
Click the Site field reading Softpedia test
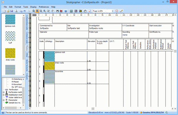pos(74,28)
